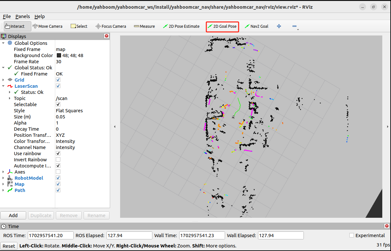Collapse left panel using side arrow handle
Image resolution: width=391 pixels, height=251 pixels.
click(115, 127)
